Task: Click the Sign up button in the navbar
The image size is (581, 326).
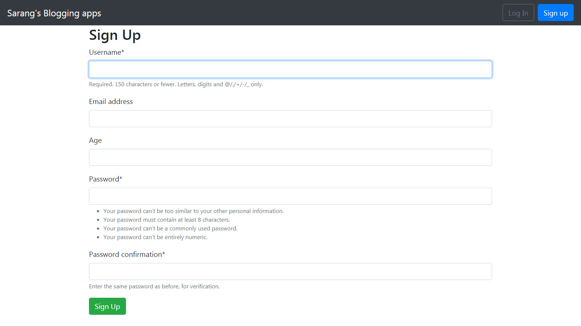Action: coord(555,12)
